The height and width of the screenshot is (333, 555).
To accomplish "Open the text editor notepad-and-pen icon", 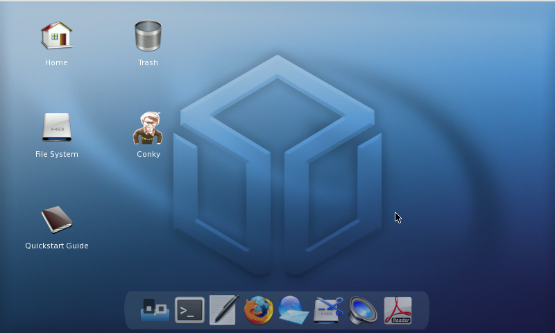I will (224, 309).
